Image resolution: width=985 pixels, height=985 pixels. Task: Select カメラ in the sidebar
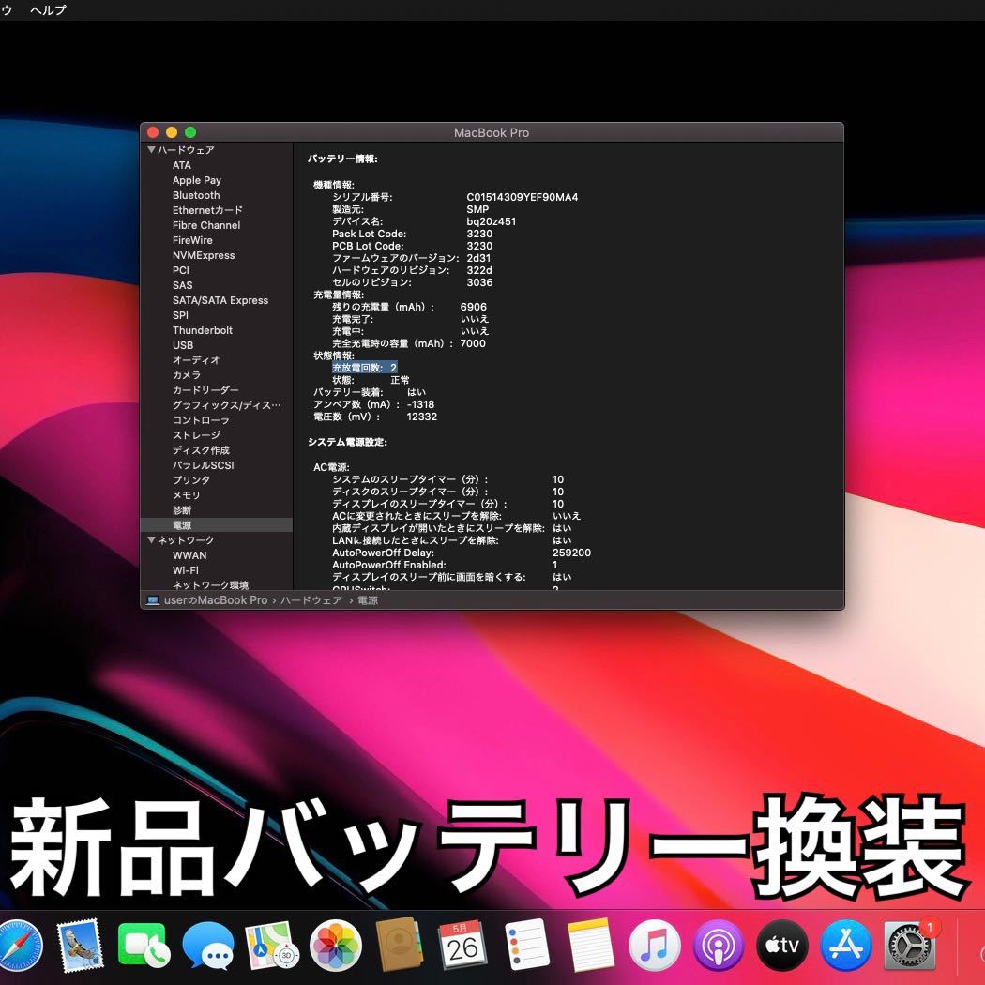tap(186, 375)
